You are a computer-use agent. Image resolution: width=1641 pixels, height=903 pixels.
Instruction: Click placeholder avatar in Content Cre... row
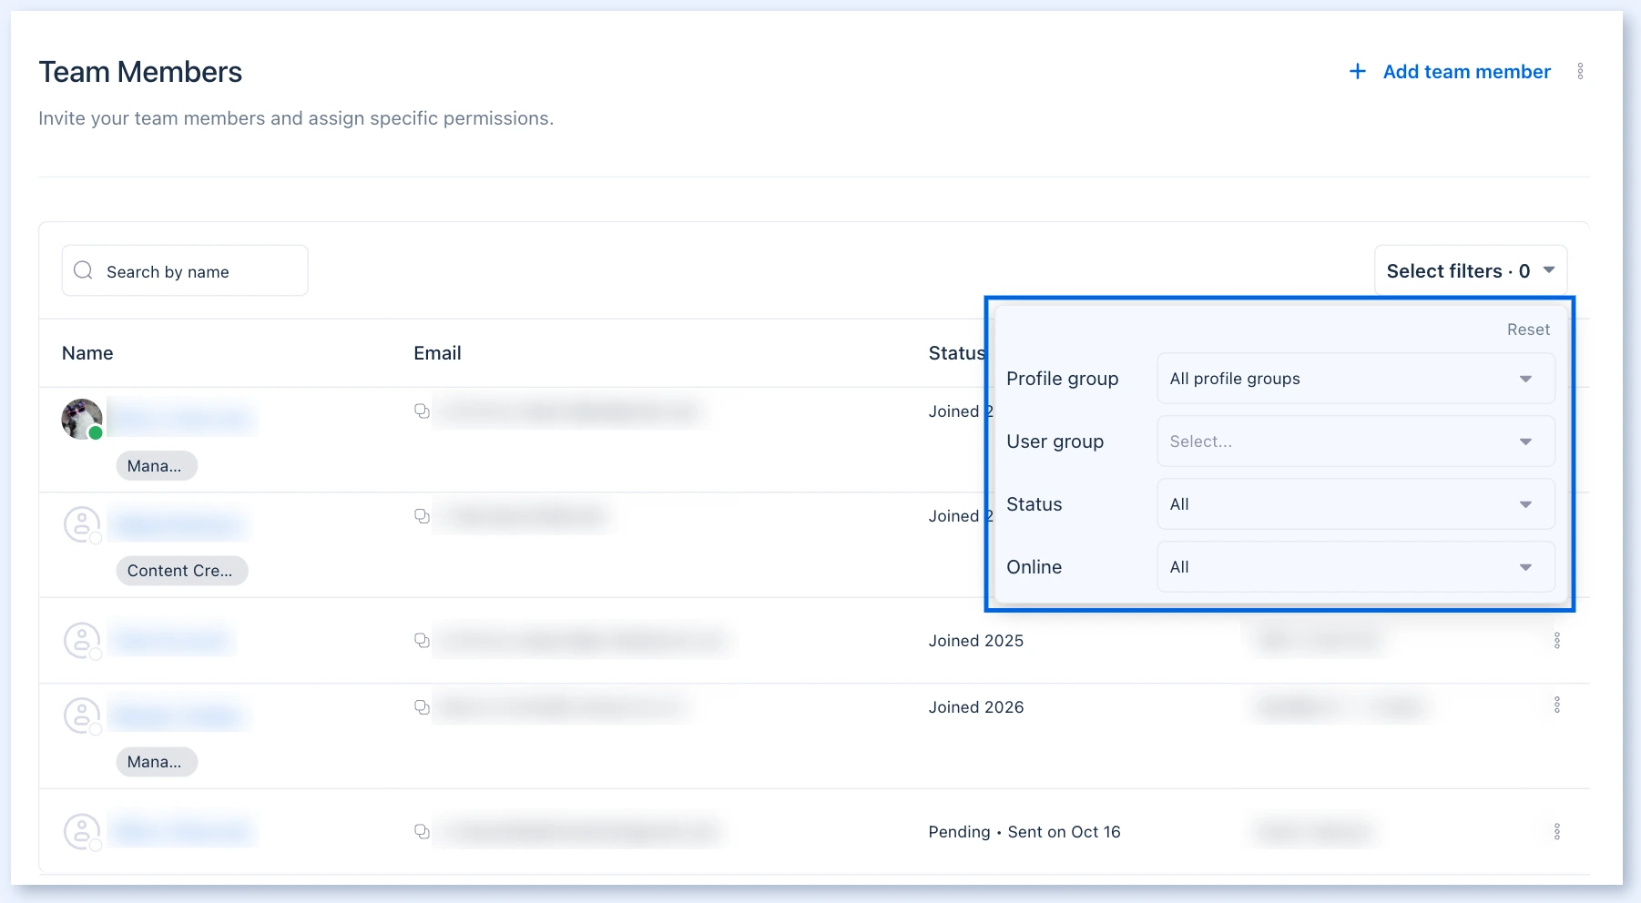click(x=82, y=525)
